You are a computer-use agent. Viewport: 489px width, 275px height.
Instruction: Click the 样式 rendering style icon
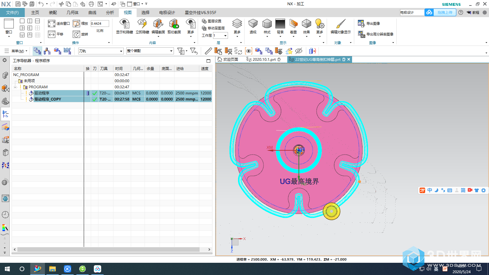click(267, 24)
